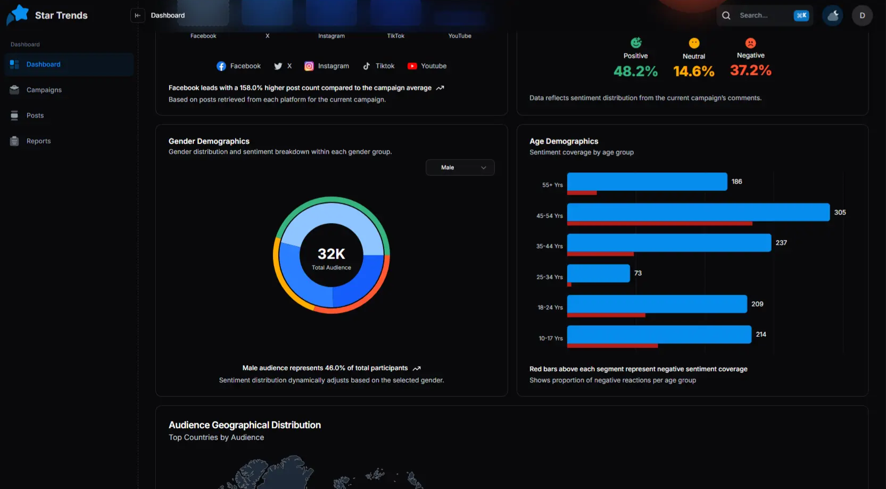Click the Tiktok legend icon

(367, 66)
